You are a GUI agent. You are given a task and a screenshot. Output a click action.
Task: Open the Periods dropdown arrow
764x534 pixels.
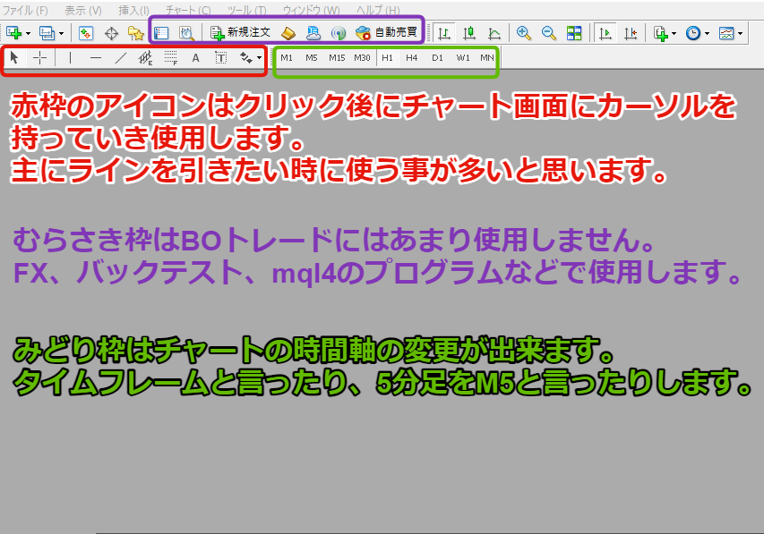click(x=706, y=33)
